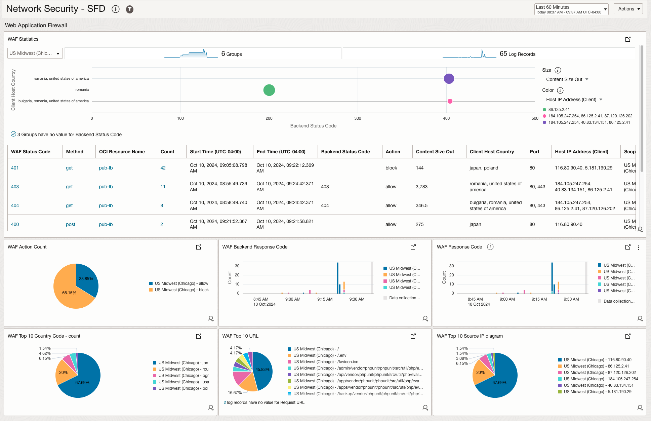The width and height of the screenshot is (651, 421).
Task: Open the three-dot menu on WAF Response Code widget
Action: [x=639, y=247]
